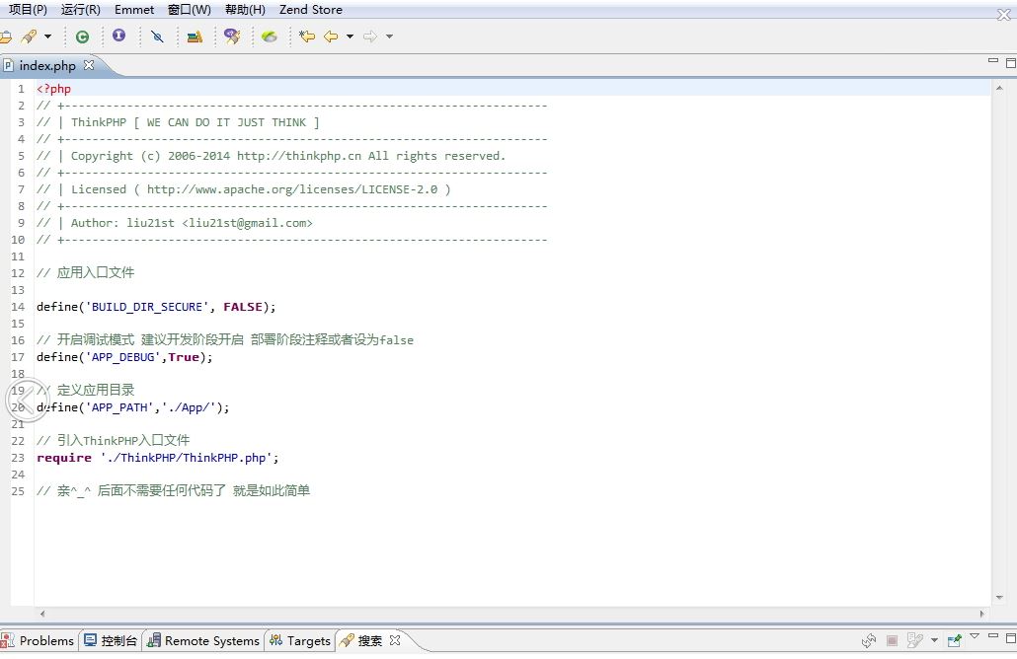1017x659 pixels.
Task: Click the purple I toolbar icon
Action: pos(118,37)
